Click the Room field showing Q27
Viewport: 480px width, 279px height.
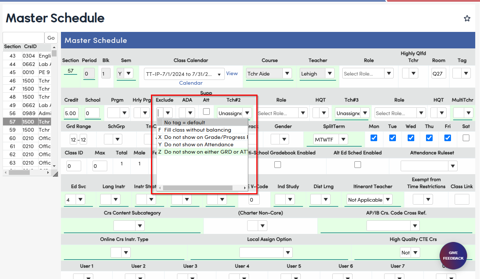[439, 74]
